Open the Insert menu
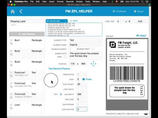The height and width of the screenshot is (118, 158). coord(52,2)
